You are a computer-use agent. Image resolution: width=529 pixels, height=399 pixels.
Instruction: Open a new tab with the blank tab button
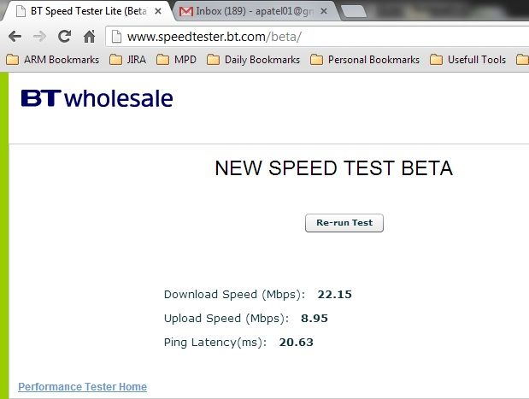pos(353,12)
